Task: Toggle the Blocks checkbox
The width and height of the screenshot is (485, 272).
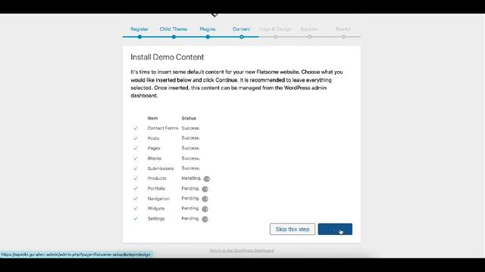Action: coord(136,158)
